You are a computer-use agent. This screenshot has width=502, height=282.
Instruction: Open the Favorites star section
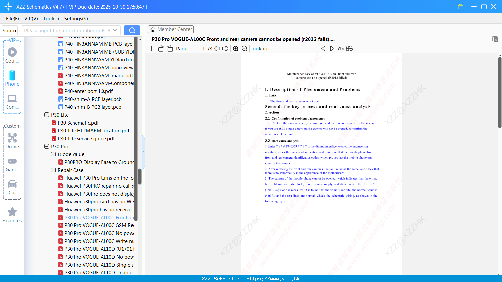(12, 215)
